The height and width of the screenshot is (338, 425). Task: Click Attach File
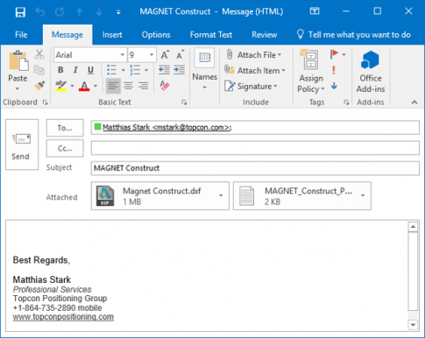point(253,55)
